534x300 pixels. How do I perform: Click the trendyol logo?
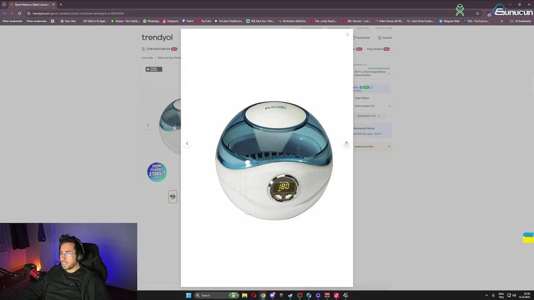point(157,37)
